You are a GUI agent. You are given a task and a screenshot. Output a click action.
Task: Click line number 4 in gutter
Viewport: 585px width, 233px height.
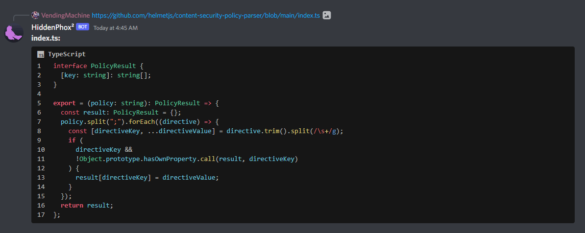(39, 94)
